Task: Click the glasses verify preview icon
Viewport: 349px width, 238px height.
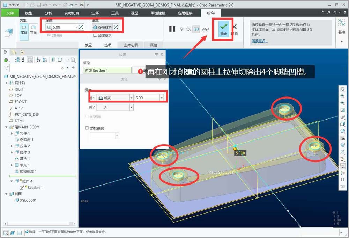Action: [206, 29]
